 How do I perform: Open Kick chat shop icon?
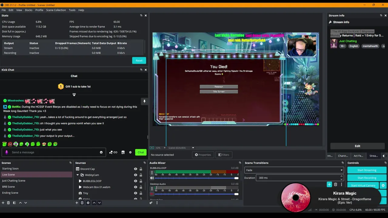point(123,152)
